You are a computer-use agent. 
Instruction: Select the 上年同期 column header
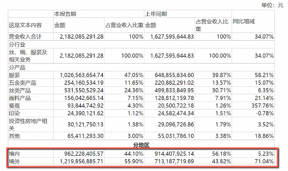tap(156, 14)
